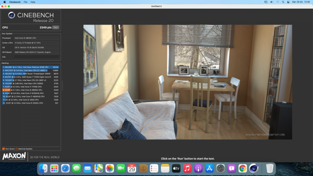The width and height of the screenshot is (313, 176).
Task: Open the Cinebench menu in menu bar
Action: pos(15,2)
